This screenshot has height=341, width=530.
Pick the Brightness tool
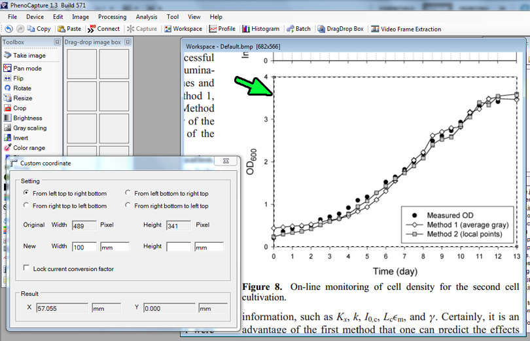tap(27, 118)
